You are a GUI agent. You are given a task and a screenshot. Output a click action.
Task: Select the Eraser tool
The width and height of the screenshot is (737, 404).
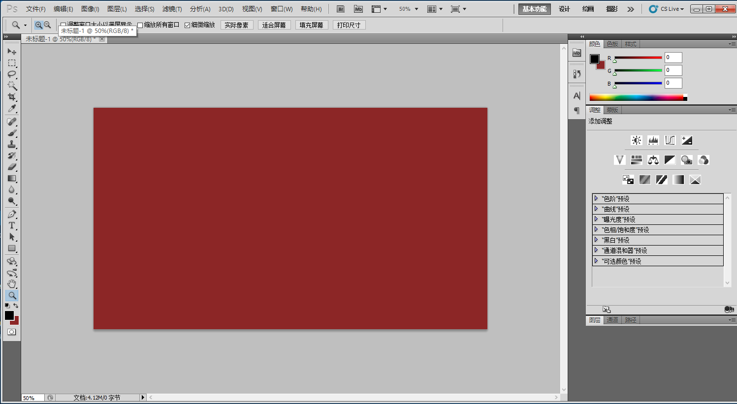point(12,167)
